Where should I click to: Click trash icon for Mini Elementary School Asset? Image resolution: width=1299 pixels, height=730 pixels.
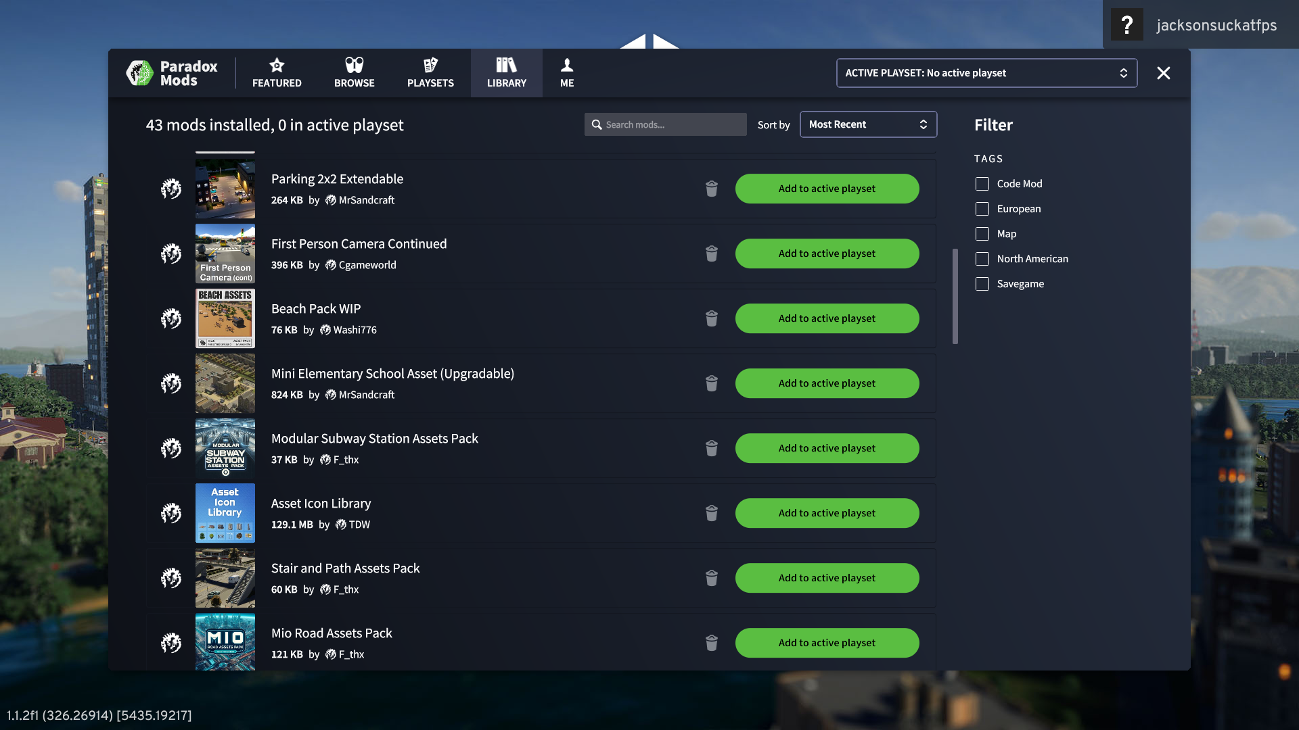click(711, 383)
